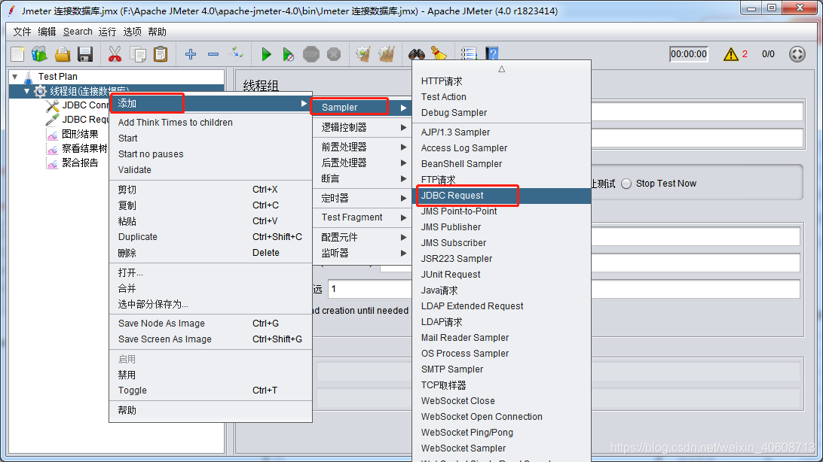Click the Copy toolbar icon
The height and width of the screenshot is (462, 823).
(138, 54)
